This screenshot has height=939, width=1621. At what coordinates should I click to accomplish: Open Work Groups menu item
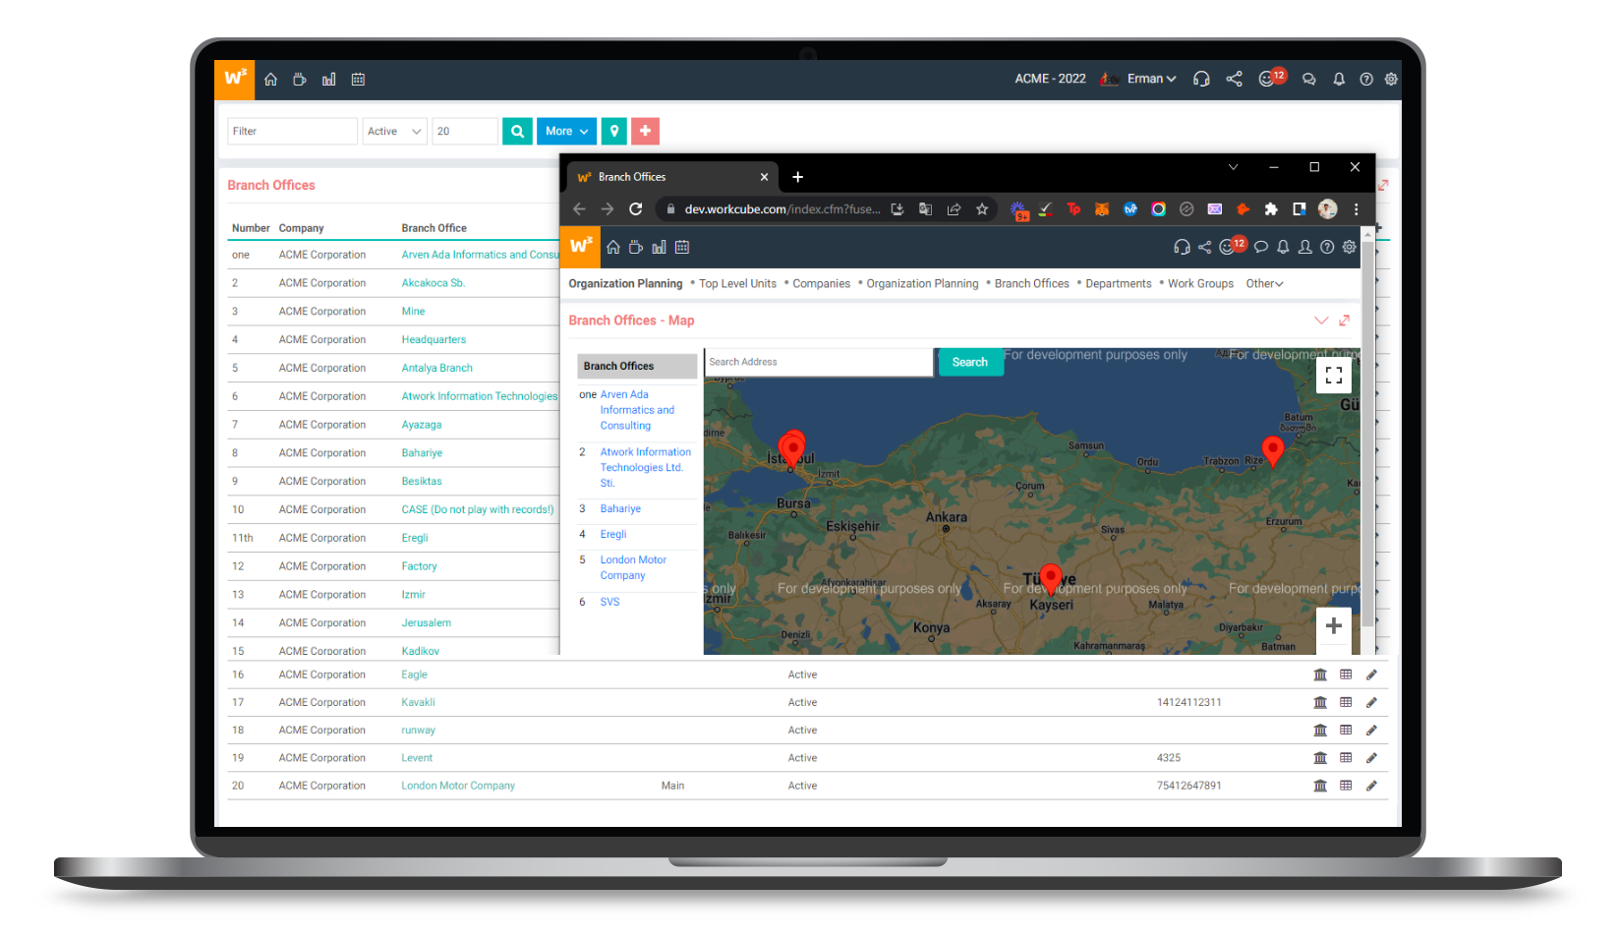1200,283
